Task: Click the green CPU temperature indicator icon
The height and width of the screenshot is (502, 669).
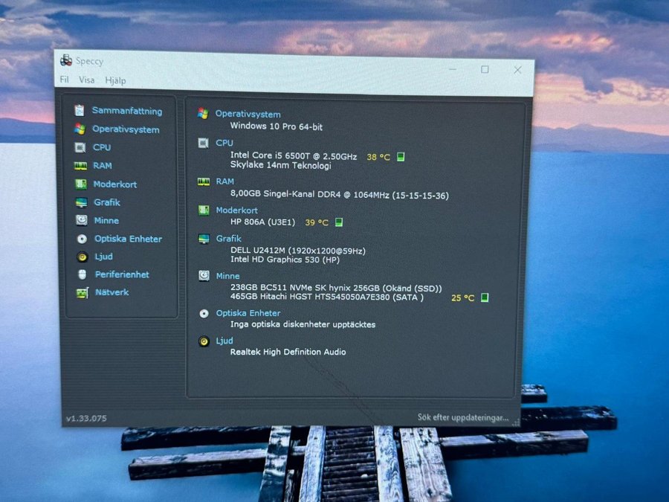Action: pyautogui.click(x=401, y=157)
